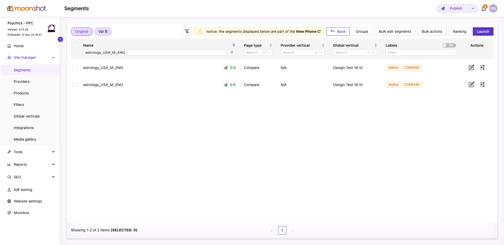Open Global verticals in the sidebar
504x245 pixels.
tap(27, 116)
